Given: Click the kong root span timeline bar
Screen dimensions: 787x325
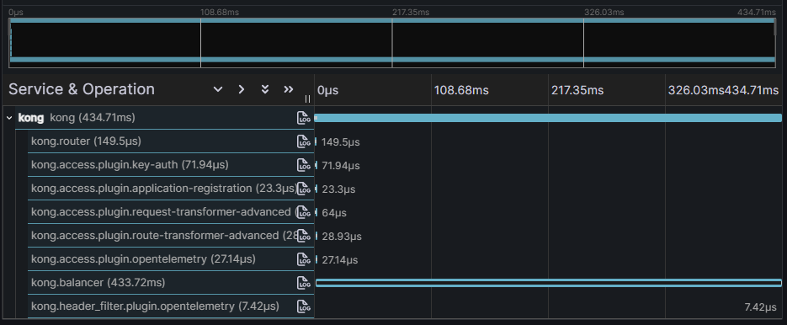Looking at the screenshot, I should pyautogui.click(x=548, y=118).
